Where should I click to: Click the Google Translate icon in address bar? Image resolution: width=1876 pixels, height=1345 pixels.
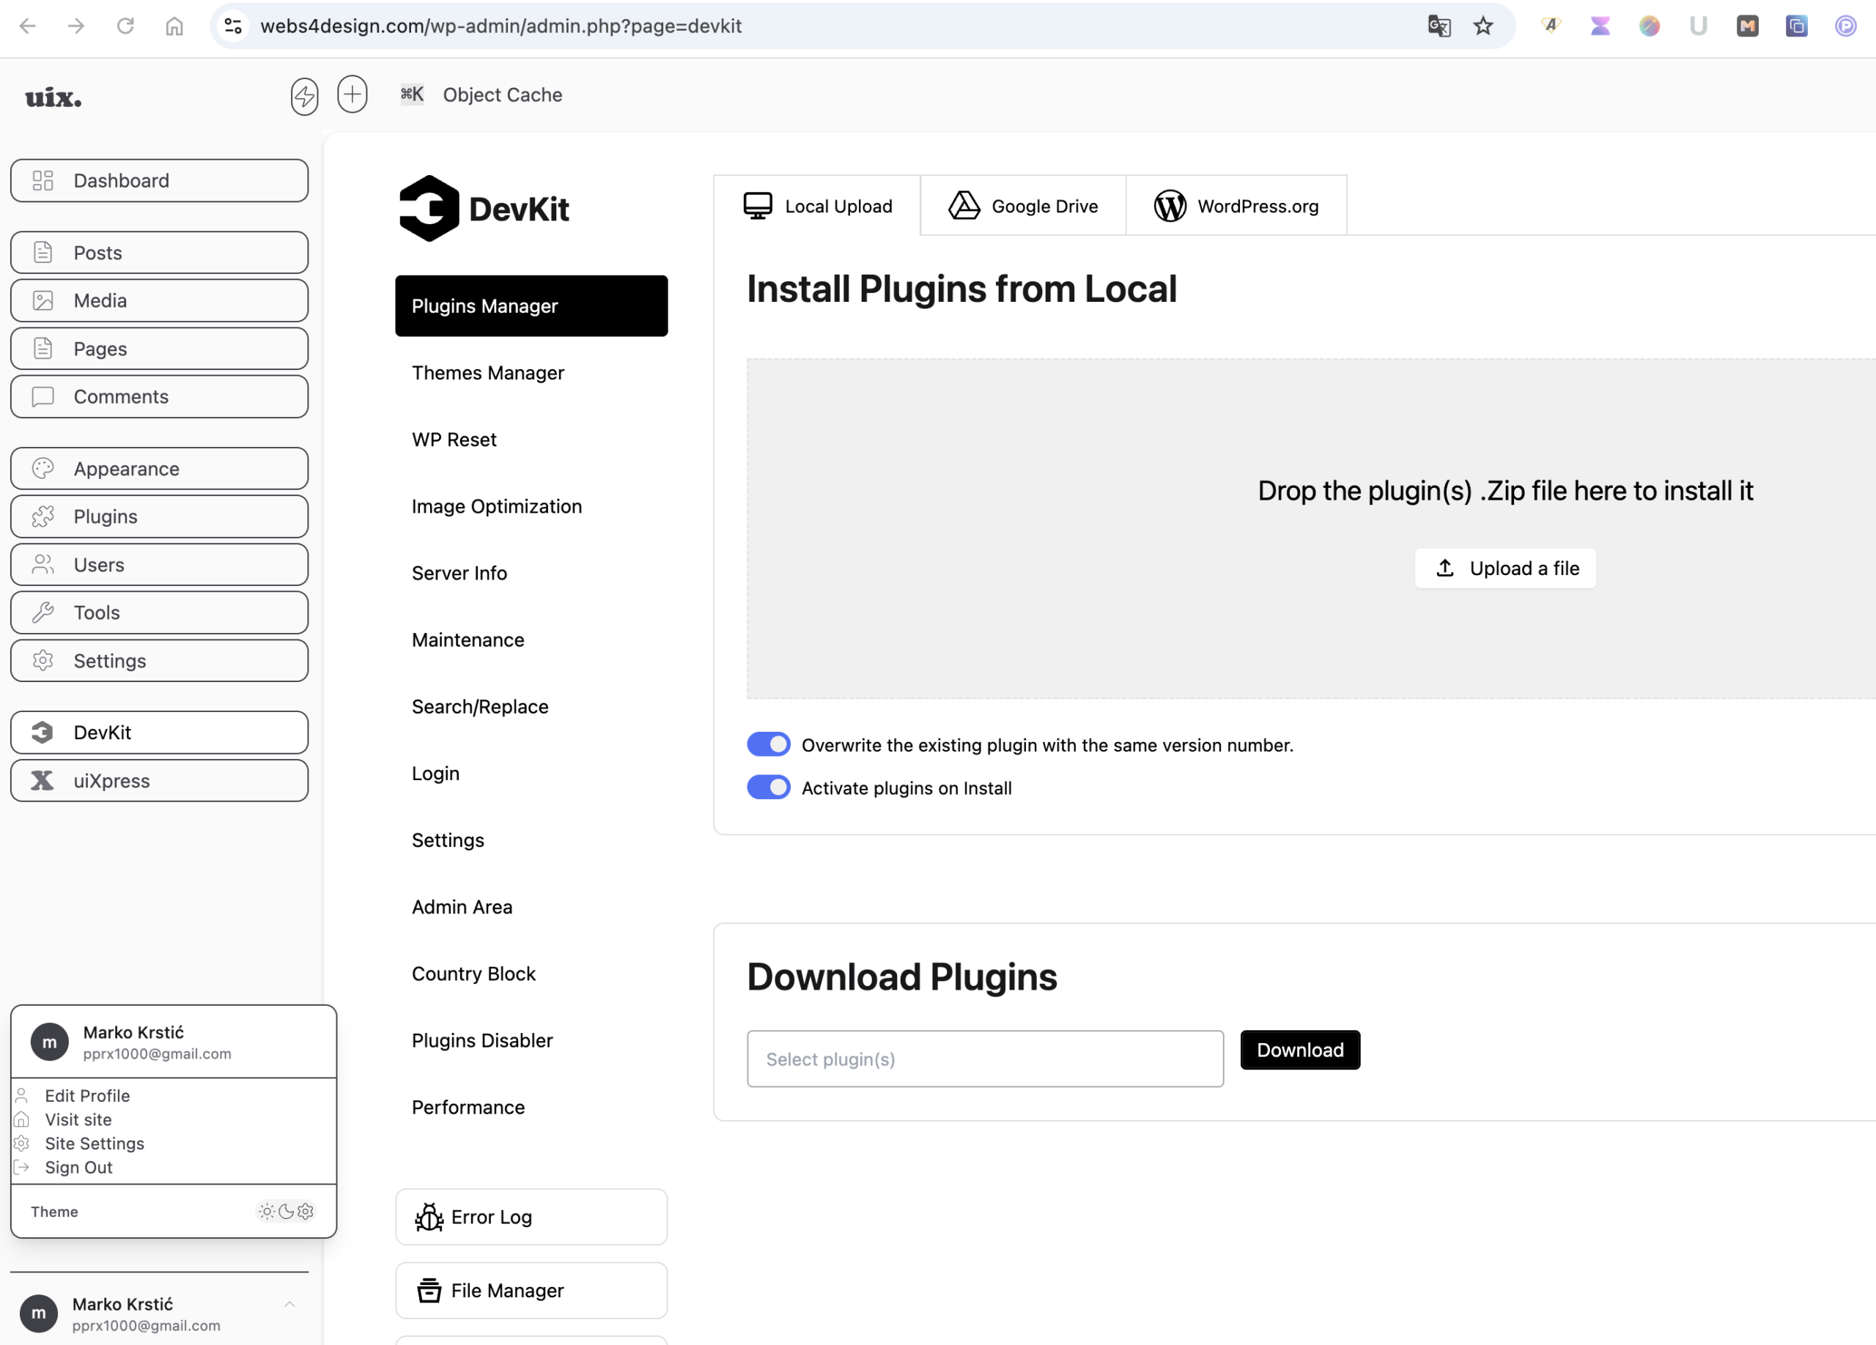1439,26
